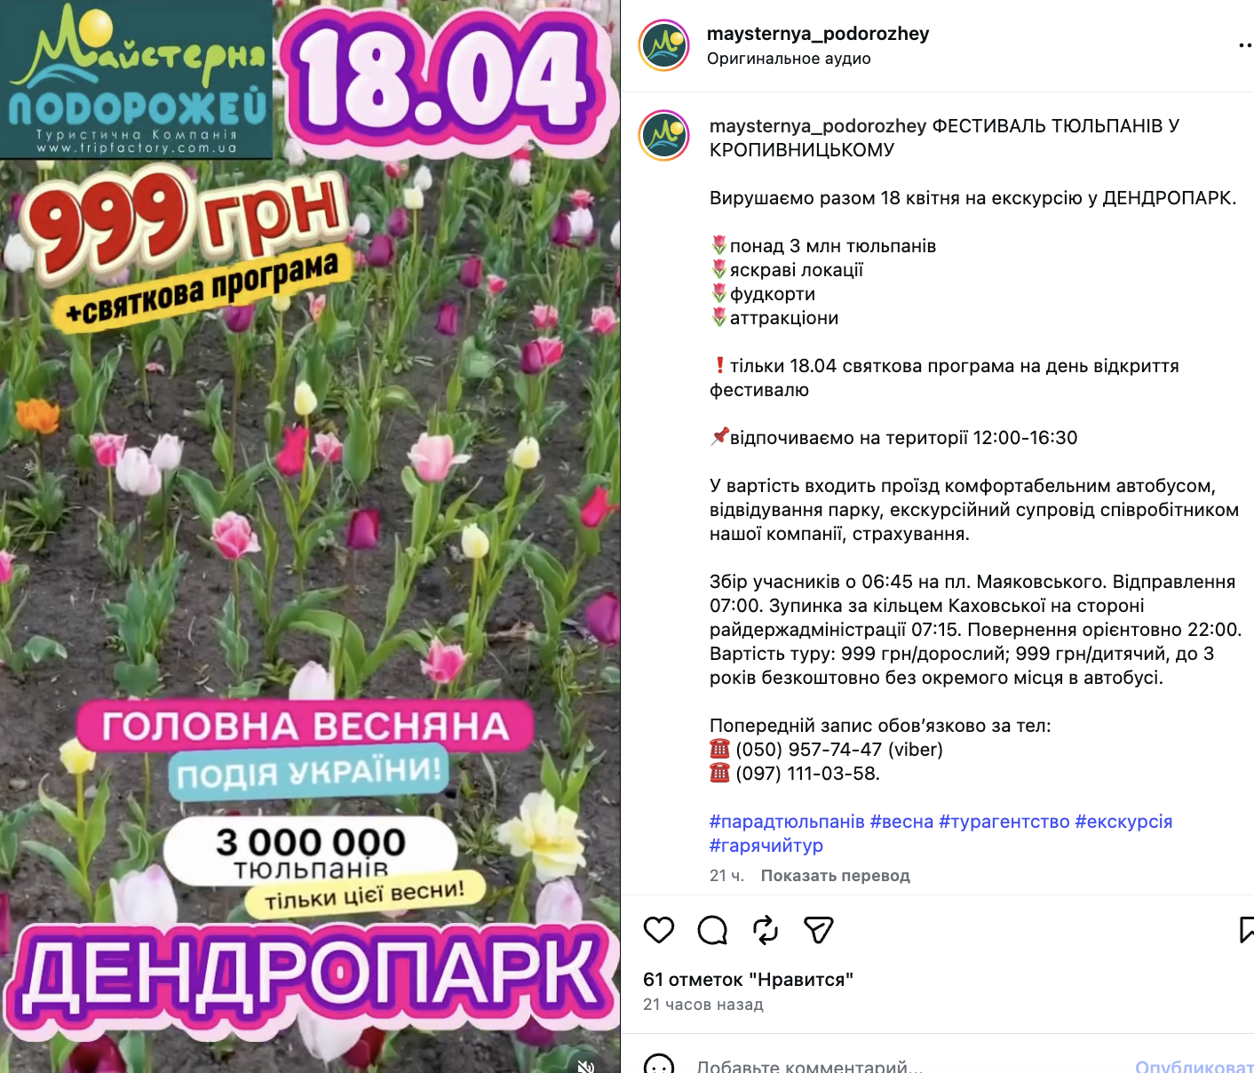Open the maysternya_podorozhey username in header
Screen dimensions: 1254x1073
[x=818, y=34]
